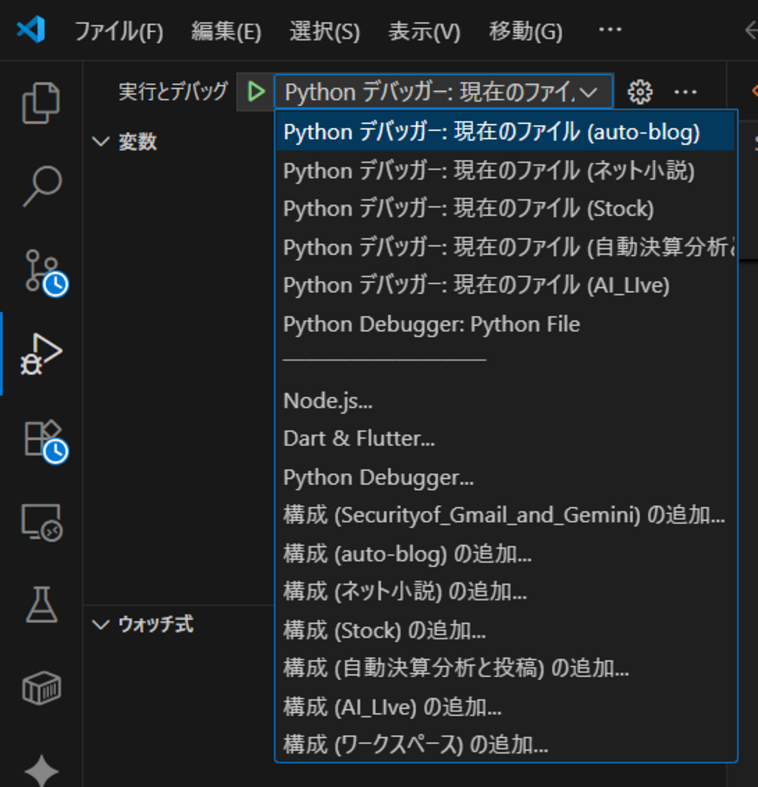Open launch.json via the gear icon
This screenshot has height=787, width=758.
[640, 91]
